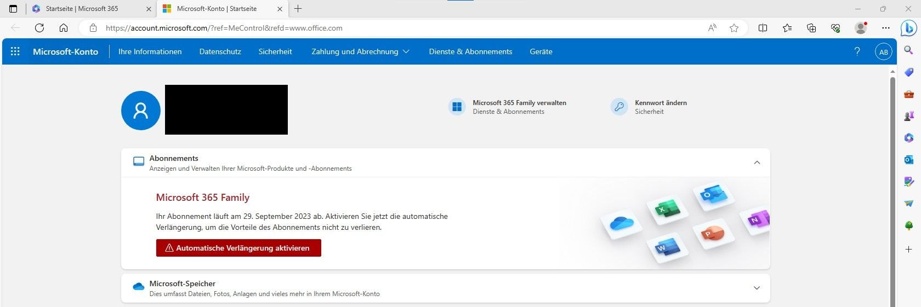Select the Microsoft-Konto Startseite tab

coord(222,9)
